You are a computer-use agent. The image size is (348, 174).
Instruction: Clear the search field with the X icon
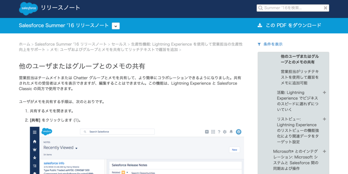[325, 8]
